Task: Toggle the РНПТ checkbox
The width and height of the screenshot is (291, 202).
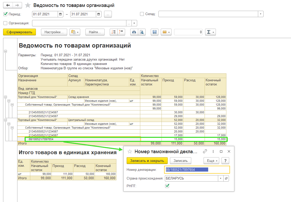Action: 167,186
